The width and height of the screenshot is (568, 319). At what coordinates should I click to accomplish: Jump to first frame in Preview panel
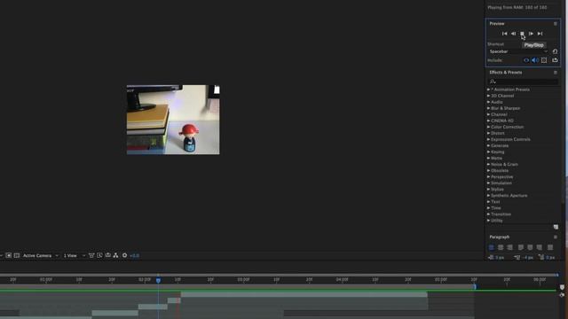pos(504,34)
